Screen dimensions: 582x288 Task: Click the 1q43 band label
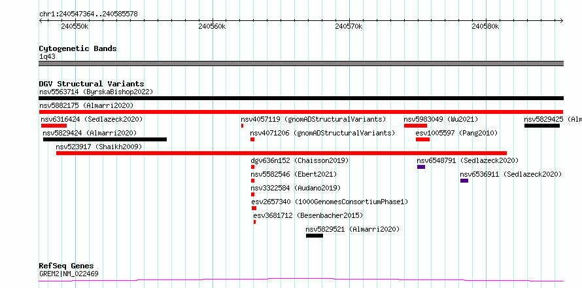point(48,57)
